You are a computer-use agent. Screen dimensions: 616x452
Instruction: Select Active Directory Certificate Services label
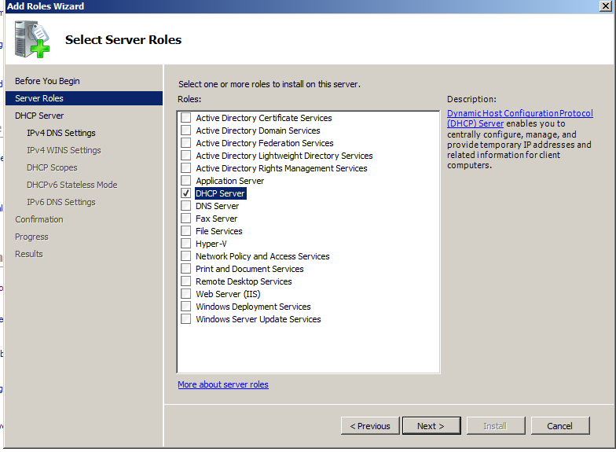(x=264, y=118)
